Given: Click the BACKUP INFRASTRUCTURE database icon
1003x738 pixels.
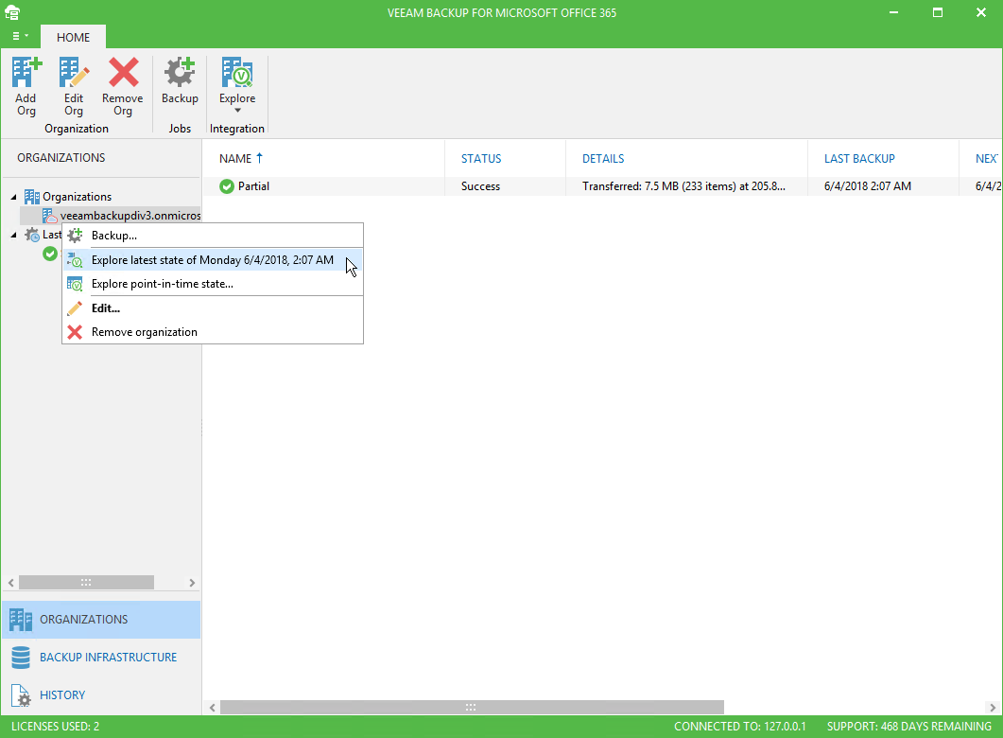Looking at the screenshot, I should [x=21, y=658].
